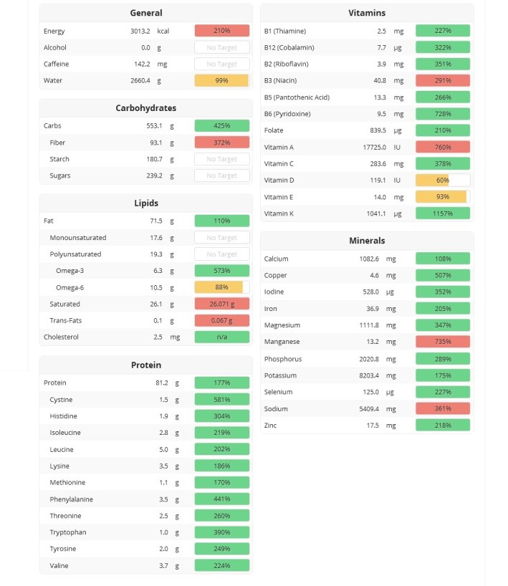Click the Energy 210% target bar

(x=221, y=31)
